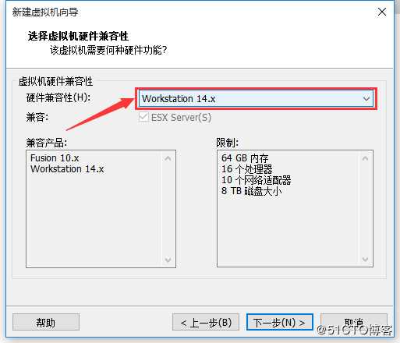This screenshot has width=400, height=343.
Task: Click the ESX Server(S) label text
Action: tap(181, 118)
